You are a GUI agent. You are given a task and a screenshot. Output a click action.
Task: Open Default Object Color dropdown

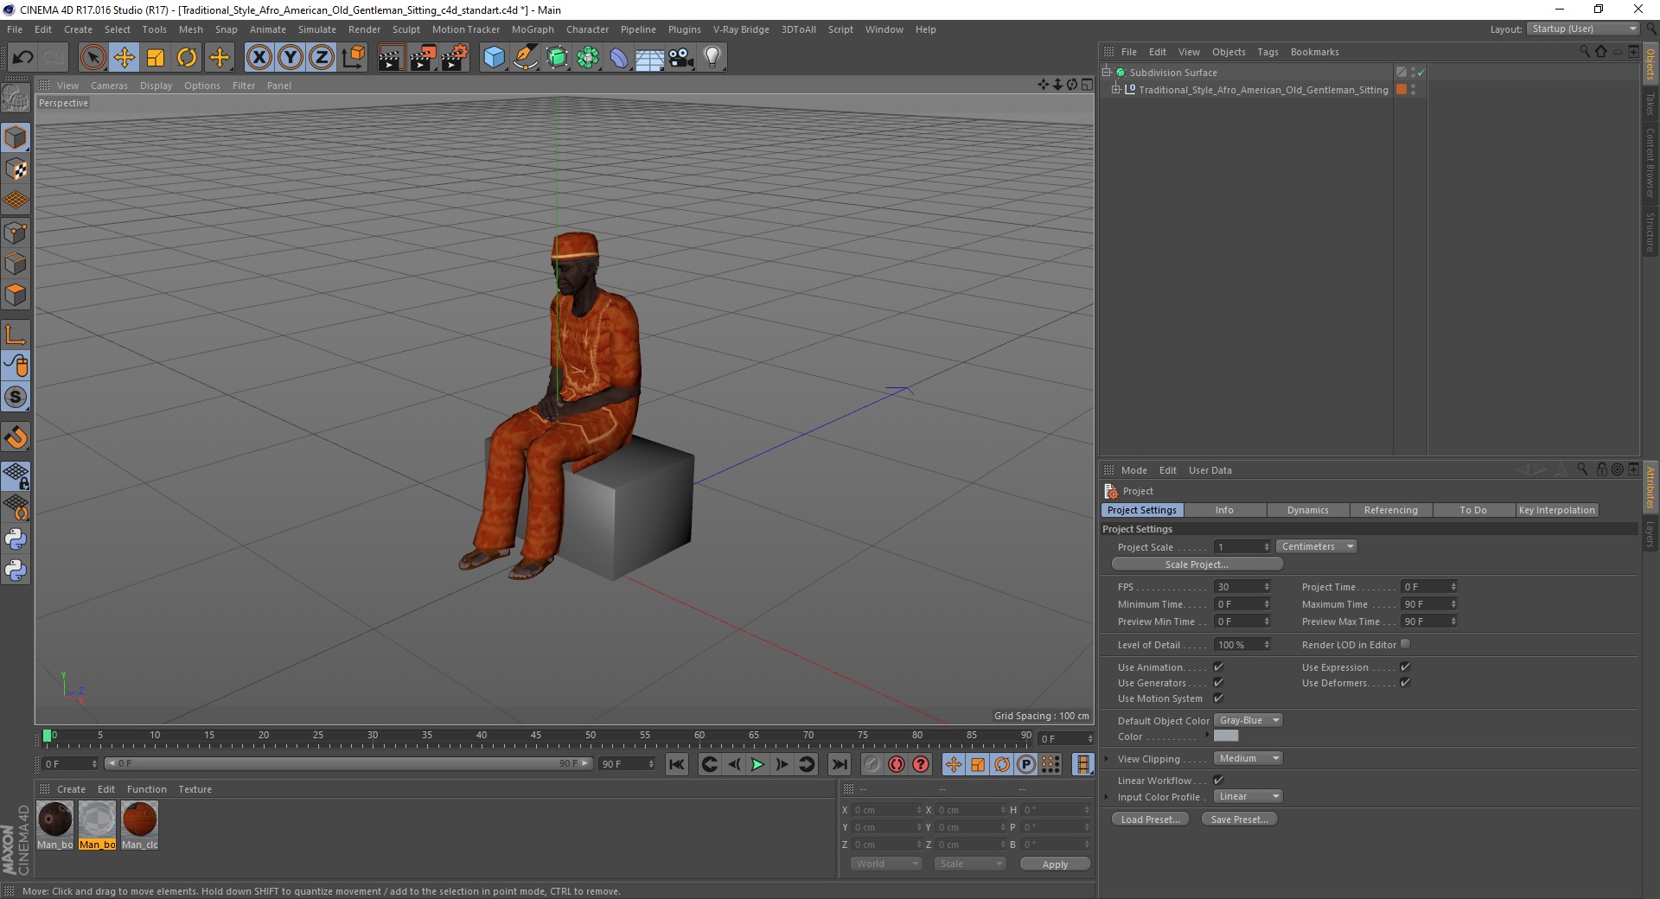pos(1248,720)
